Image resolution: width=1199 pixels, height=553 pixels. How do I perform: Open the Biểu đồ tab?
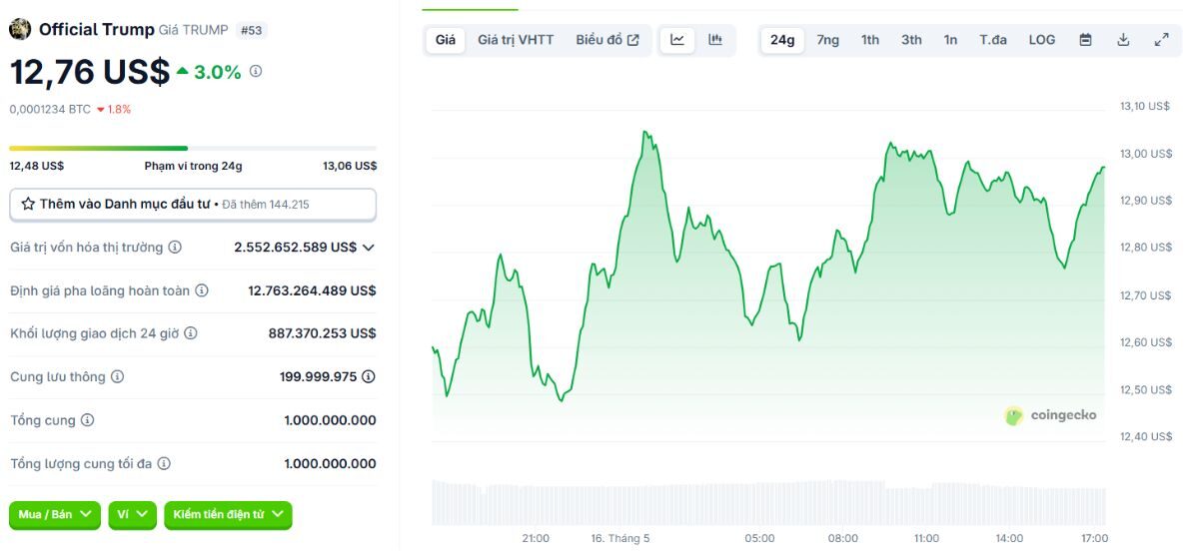point(607,40)
